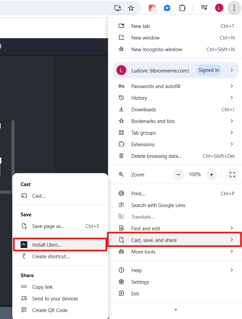The height and width of the screenshot is (319, 242).
Task: Select Create QR Code option
Action: tap(50, 310)
